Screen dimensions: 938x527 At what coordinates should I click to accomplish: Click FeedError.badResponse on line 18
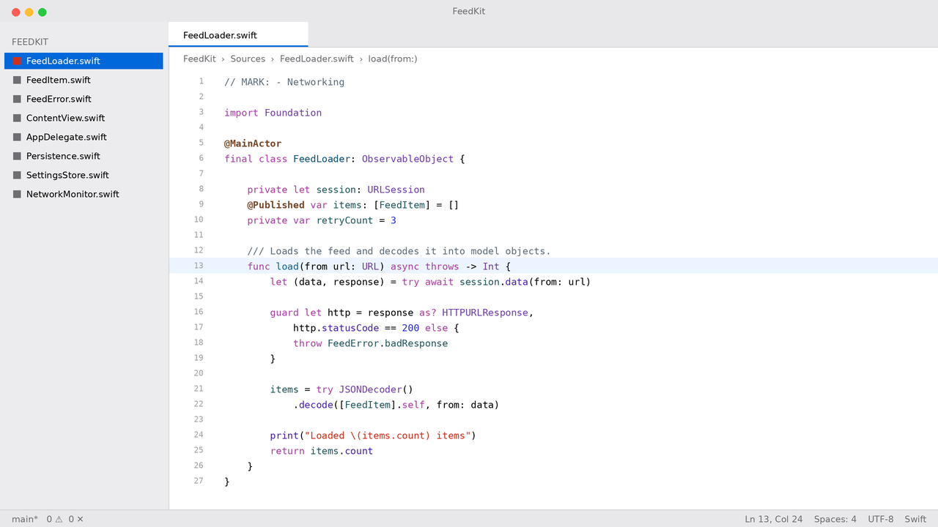point(388,343)
